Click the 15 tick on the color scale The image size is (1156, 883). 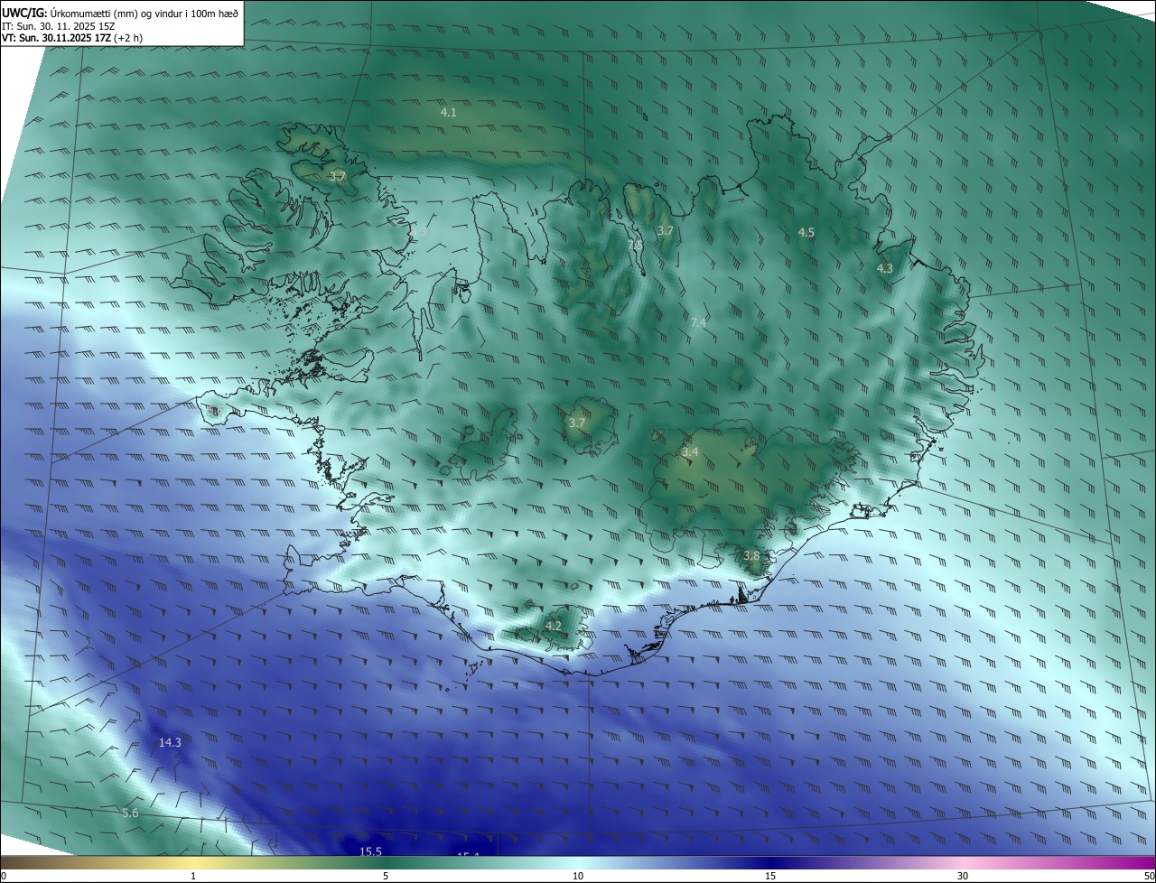(x=770, y=876)
